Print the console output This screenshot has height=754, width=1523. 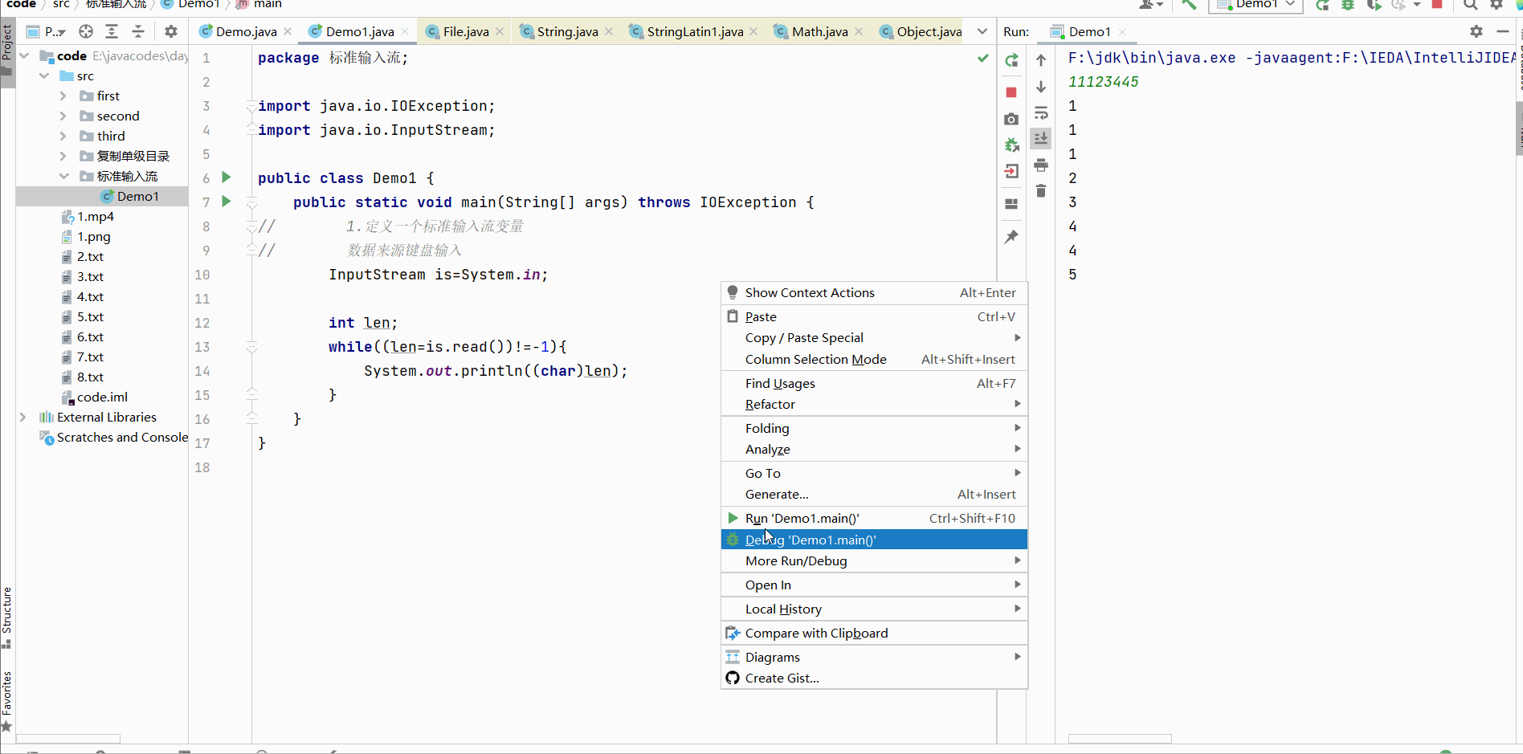[1041, 165]
